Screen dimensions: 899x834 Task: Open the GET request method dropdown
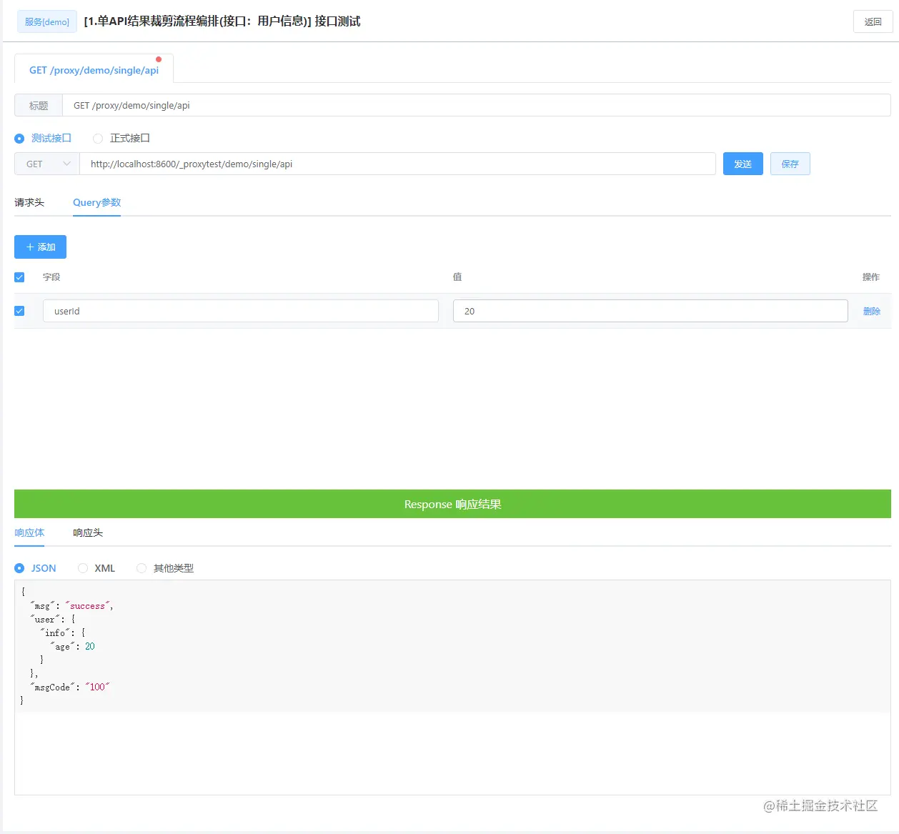46,164
